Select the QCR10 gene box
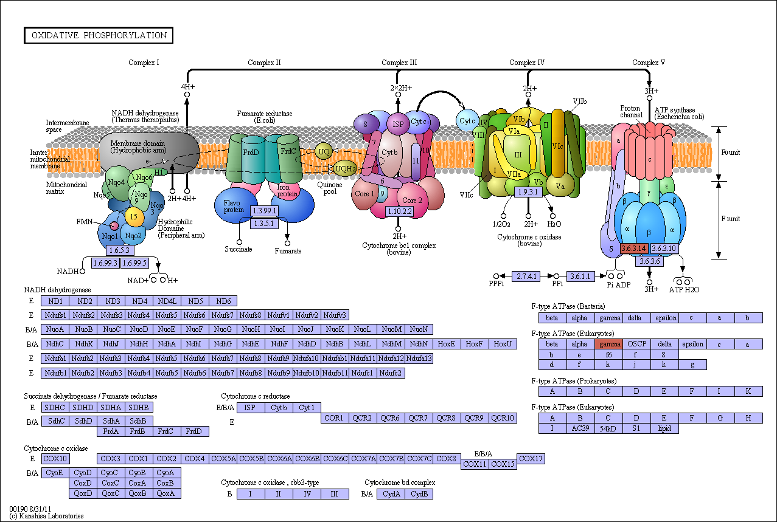Screen dimensions: 777x522 pyautogui.click(x=503, y=417)
